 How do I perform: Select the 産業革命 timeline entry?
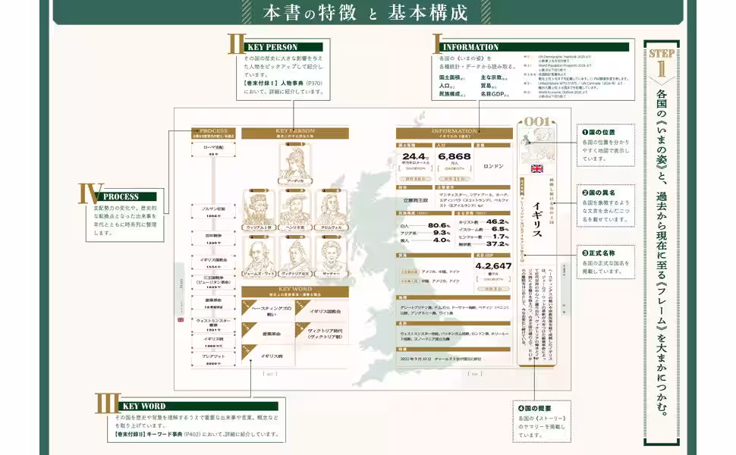click(x=213, y=303)
